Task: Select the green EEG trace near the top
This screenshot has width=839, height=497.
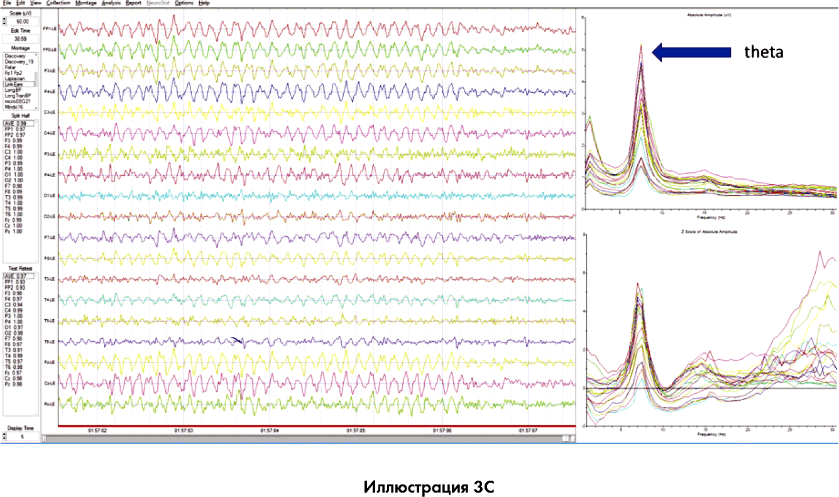Action: (314, 50)
